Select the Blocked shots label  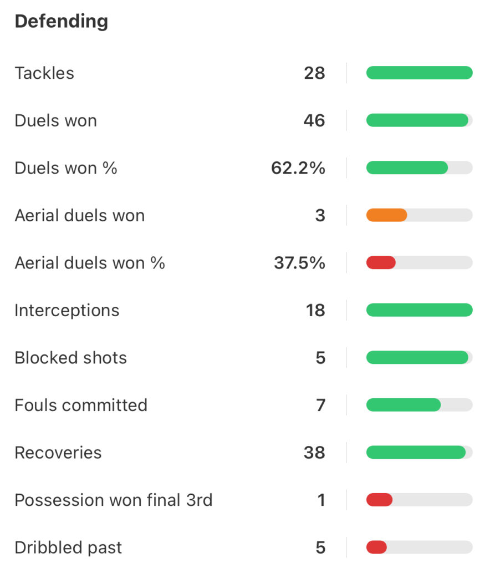tap(70, 358)
